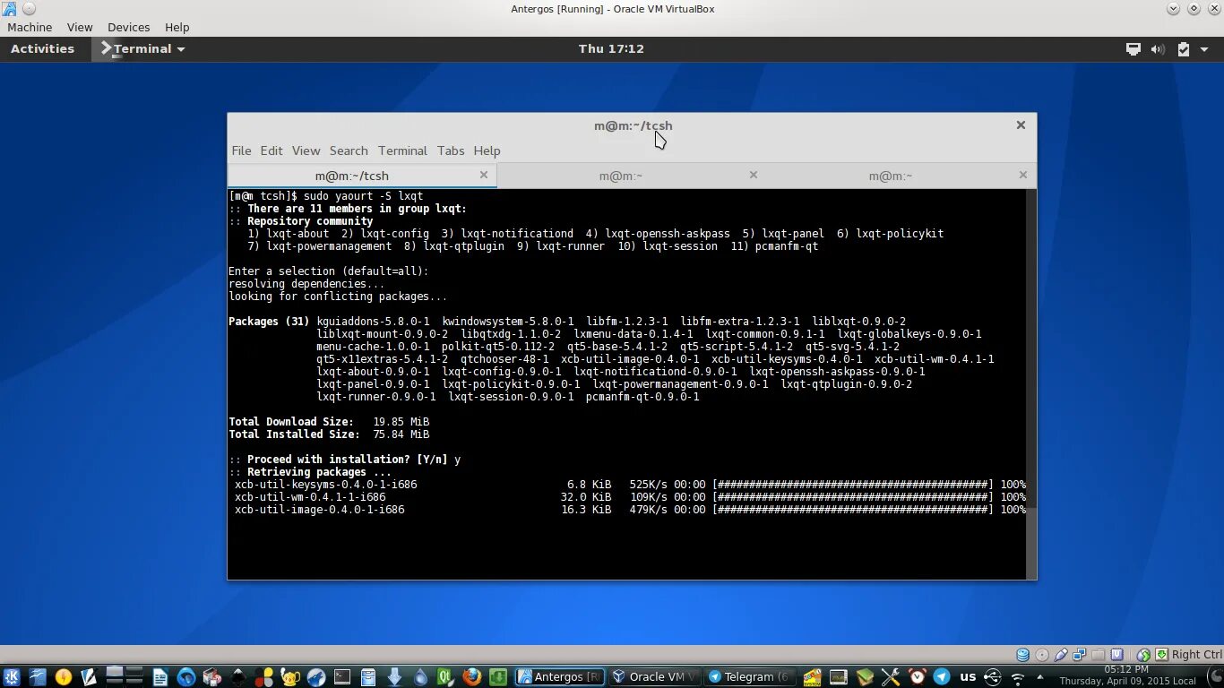The image size is (1224, 688).
Task: Open the wifi network tray icon
Action: point(1018,678)
